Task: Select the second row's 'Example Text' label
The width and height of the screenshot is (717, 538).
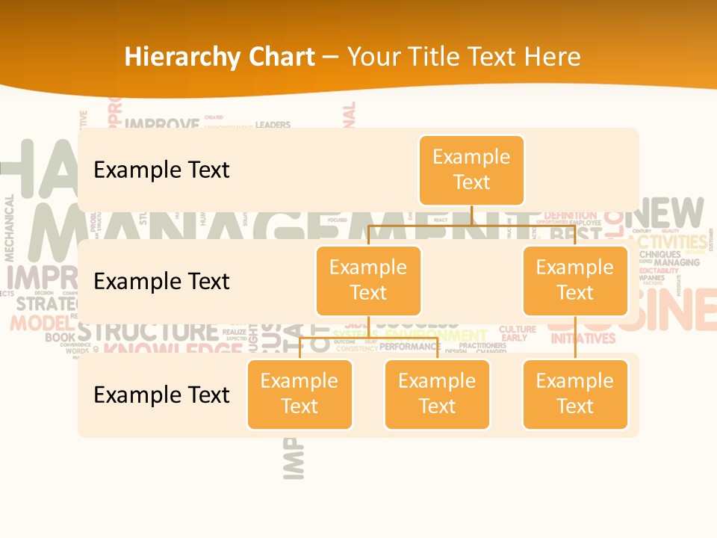Action: coord(161,281)
